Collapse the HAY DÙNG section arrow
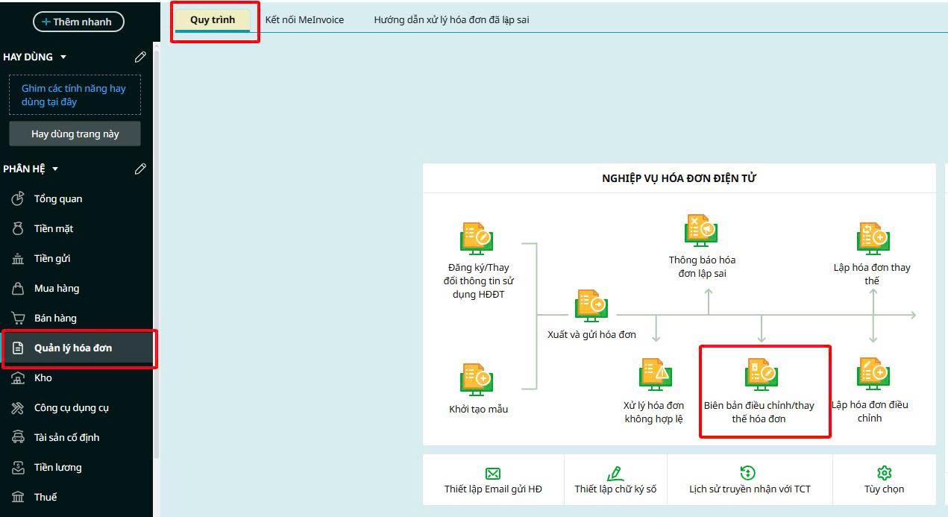Screen dimensions: 948x517 tap(63, 57)
